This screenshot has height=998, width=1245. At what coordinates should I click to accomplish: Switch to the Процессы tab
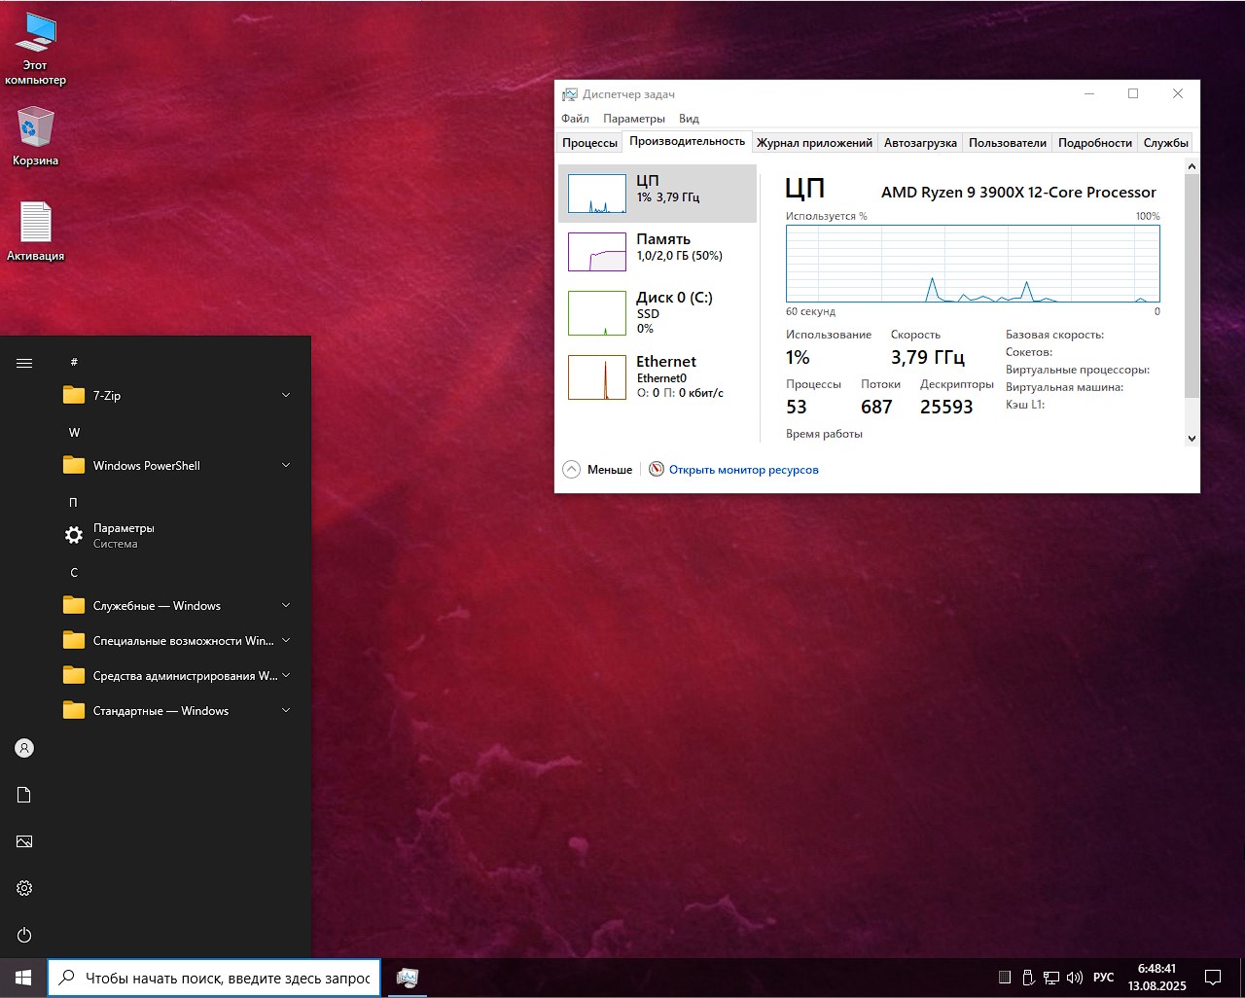point(589,143)
